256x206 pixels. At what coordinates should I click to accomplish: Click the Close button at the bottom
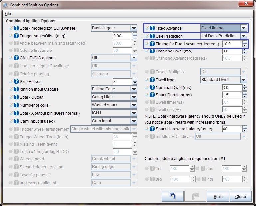(x=240, y=196)
